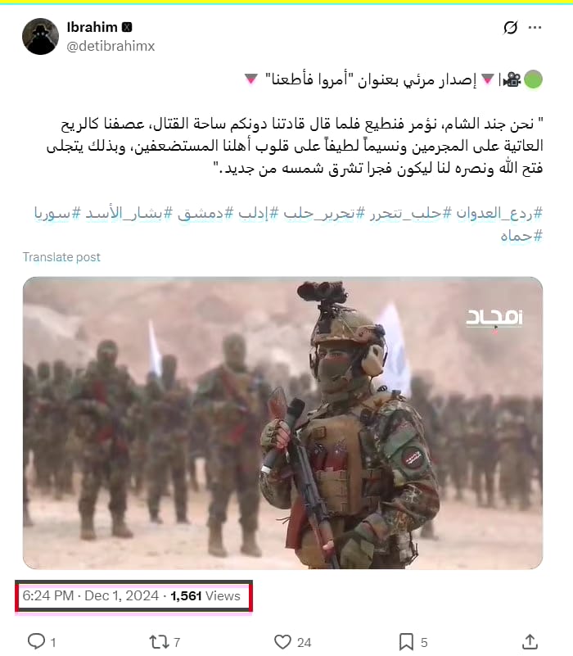Open the #ردع_العدوان hashtag
The image size is (573, 656).
point(499,214)
